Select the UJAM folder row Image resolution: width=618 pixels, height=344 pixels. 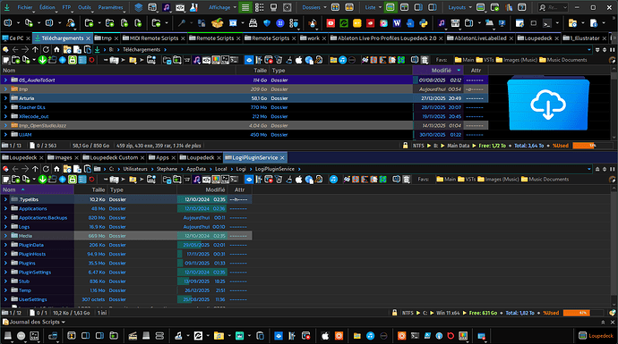pyautogui.click(x=245, y=134)
